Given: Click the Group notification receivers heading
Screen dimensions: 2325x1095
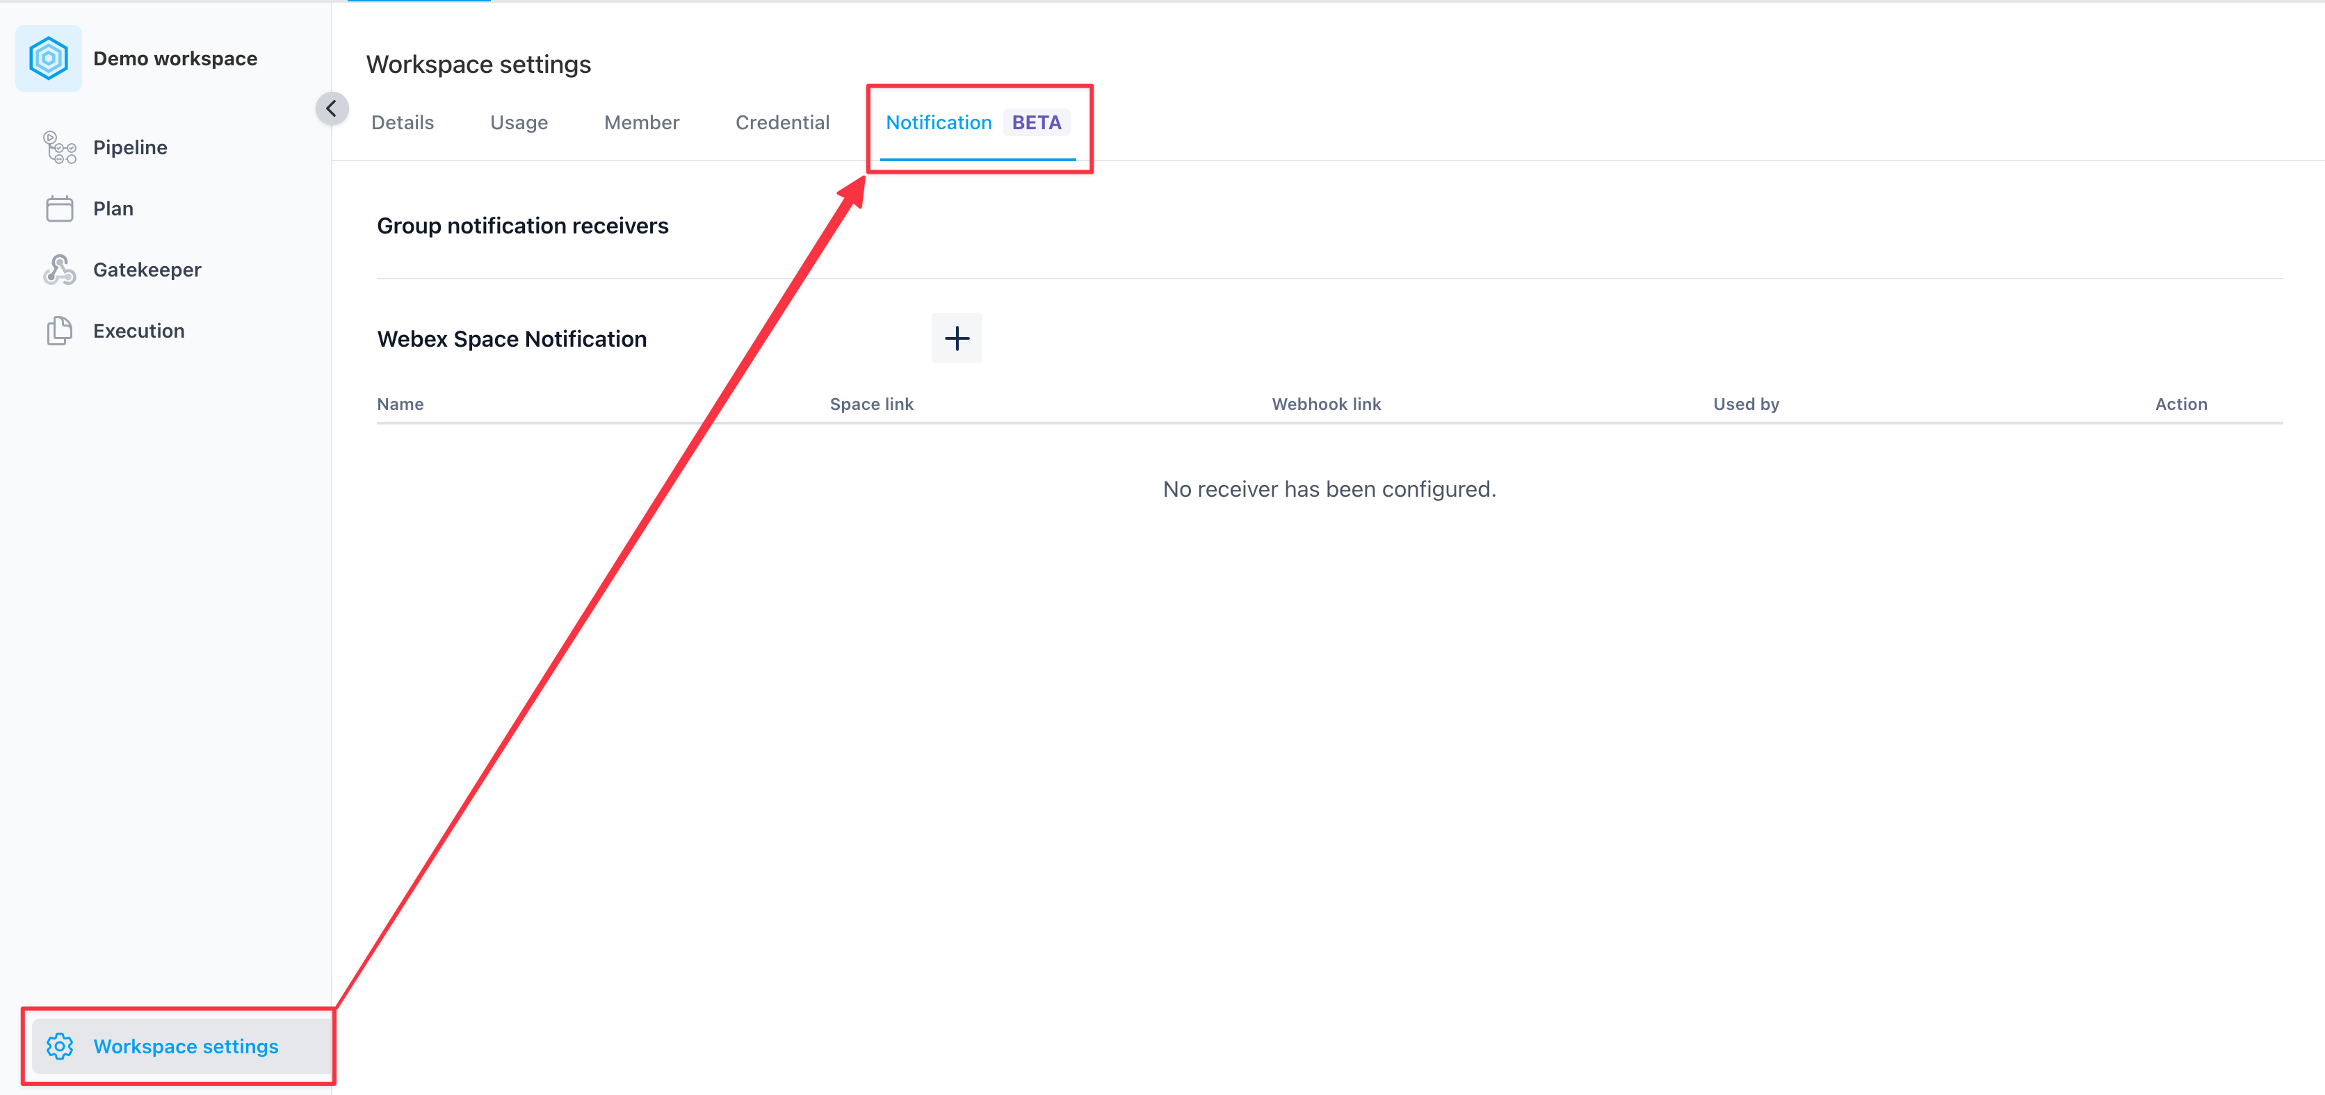Looking at the screenshot, I should point(523,226).
